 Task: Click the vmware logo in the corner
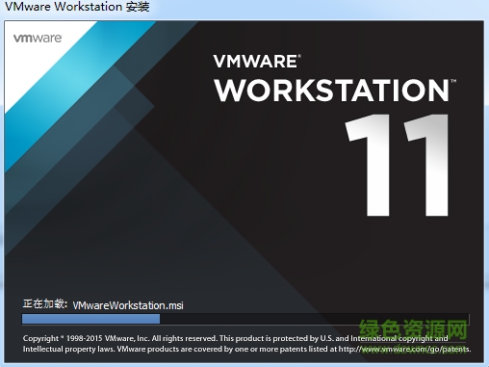[x=38, y=39]
